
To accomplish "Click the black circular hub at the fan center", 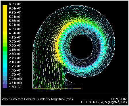I will 82,47.
